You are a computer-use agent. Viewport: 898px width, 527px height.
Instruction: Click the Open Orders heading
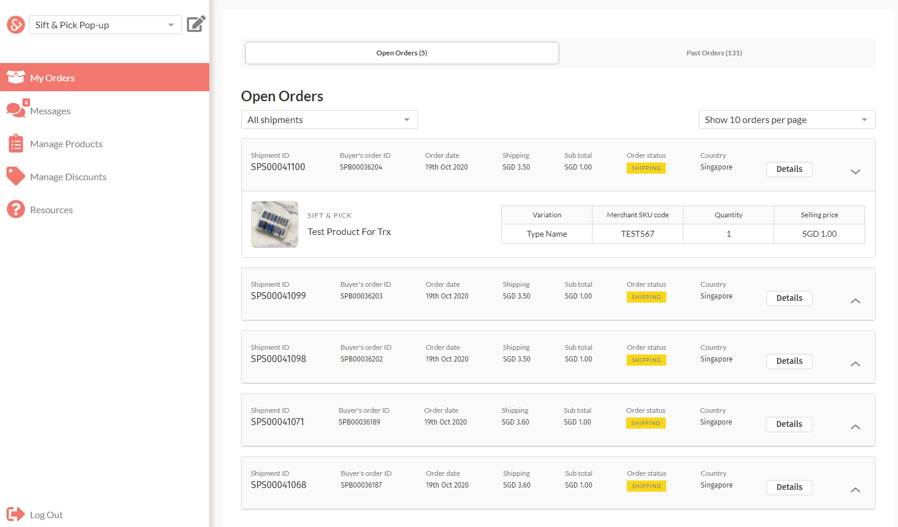point(282,96)
